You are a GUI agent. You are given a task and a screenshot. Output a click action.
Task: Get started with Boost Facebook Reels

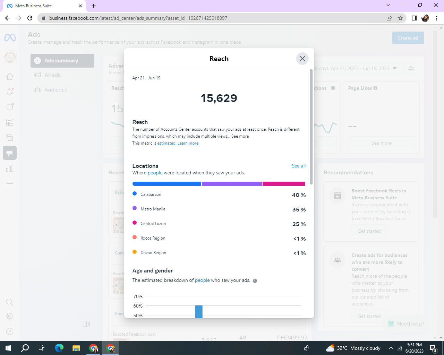(x=369, y=231)
